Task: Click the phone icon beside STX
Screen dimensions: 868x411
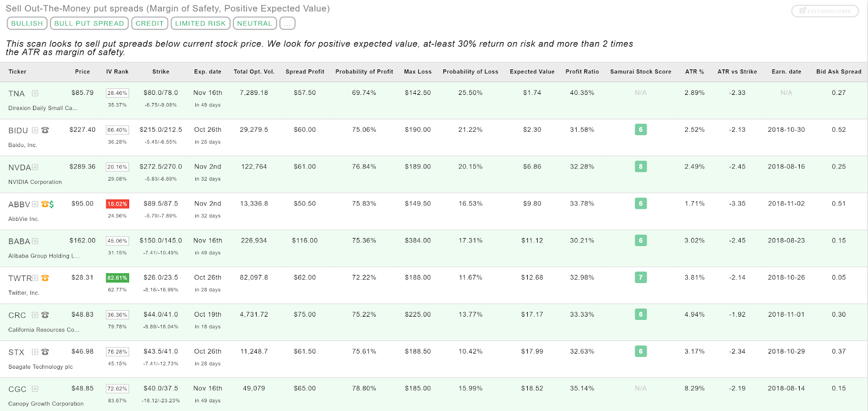Action: tap(45, 352)
